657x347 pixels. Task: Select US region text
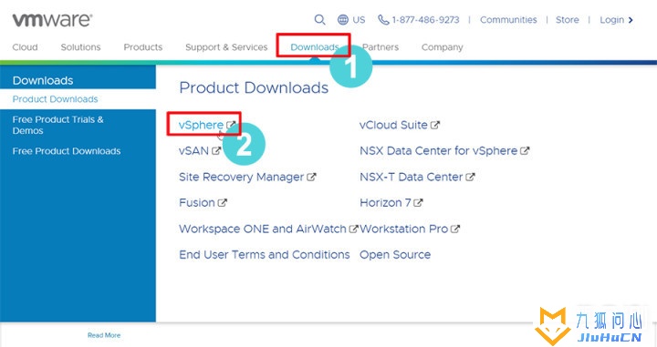359,20
